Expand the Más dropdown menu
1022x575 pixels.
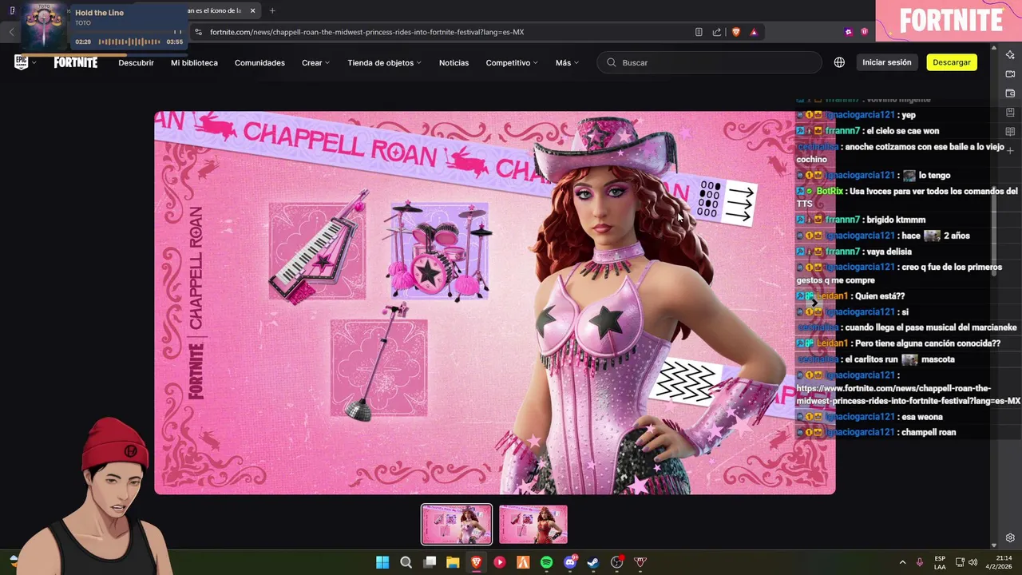point(567,62)
